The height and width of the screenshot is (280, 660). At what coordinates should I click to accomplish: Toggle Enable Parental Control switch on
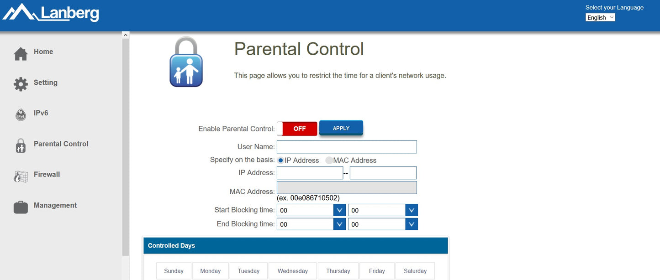click(297, 129)
